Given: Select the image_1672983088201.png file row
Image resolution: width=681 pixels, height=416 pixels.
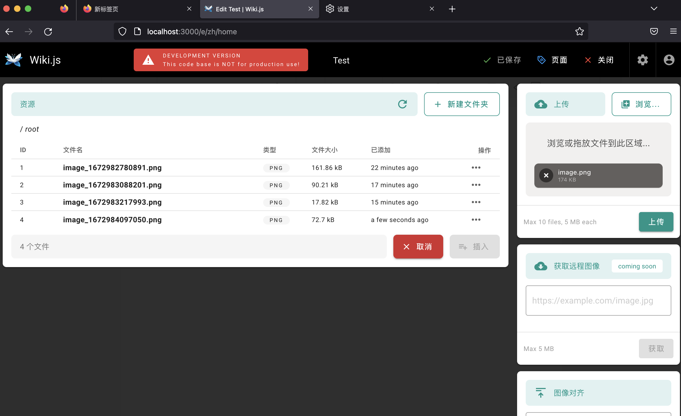Looking at the screenshot, I should [112, 185].
